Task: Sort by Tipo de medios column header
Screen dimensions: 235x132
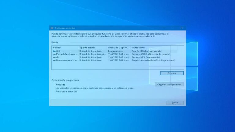Action: click(87, 48)
